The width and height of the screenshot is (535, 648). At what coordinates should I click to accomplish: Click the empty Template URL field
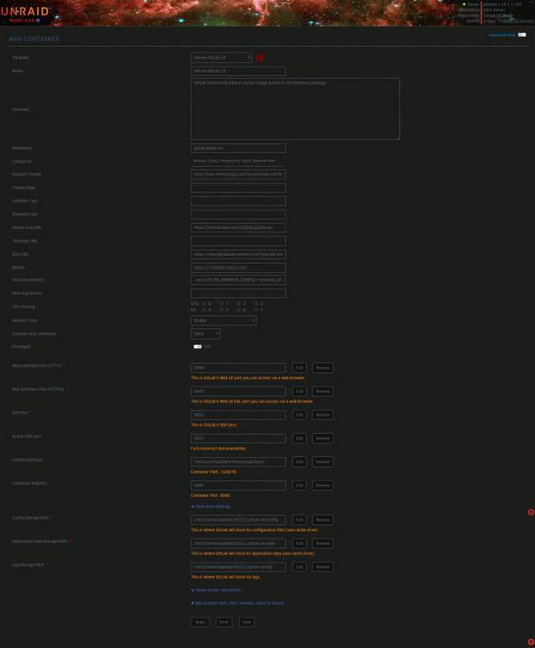click(239, 241)
